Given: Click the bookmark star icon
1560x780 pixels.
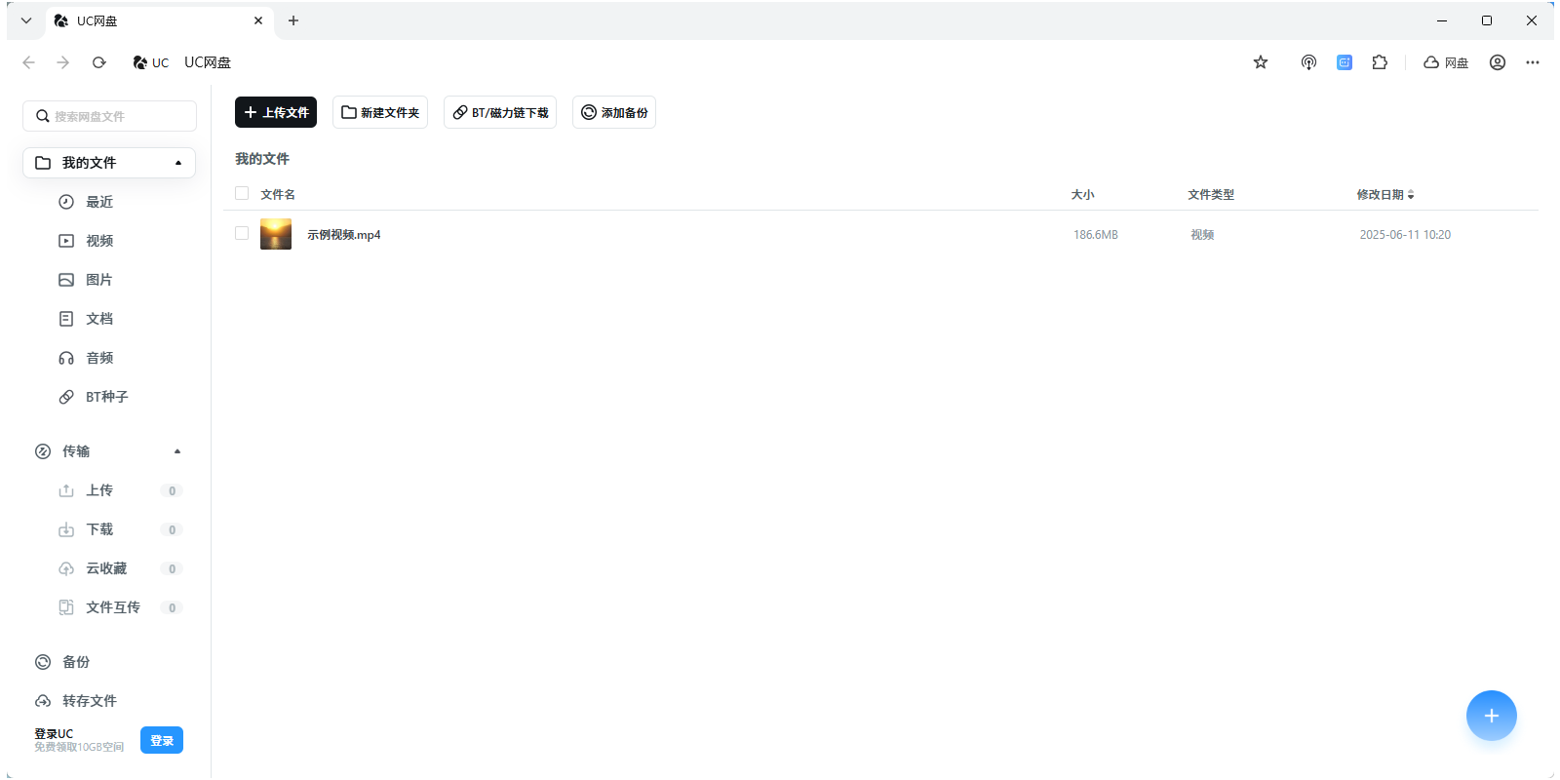Looking at the screenshot, I should pyautogui.click(x=1261, y=62).
